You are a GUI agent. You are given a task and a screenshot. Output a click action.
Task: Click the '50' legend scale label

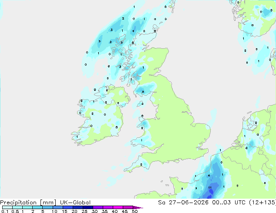click(135, 211)
